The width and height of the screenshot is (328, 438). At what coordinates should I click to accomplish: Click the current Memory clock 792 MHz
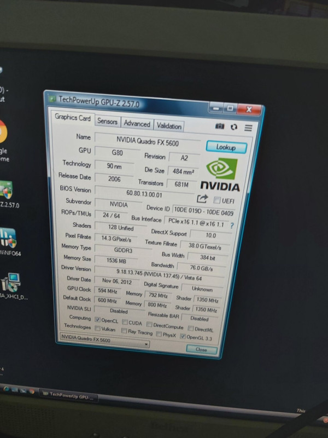[x=158, y=295]
